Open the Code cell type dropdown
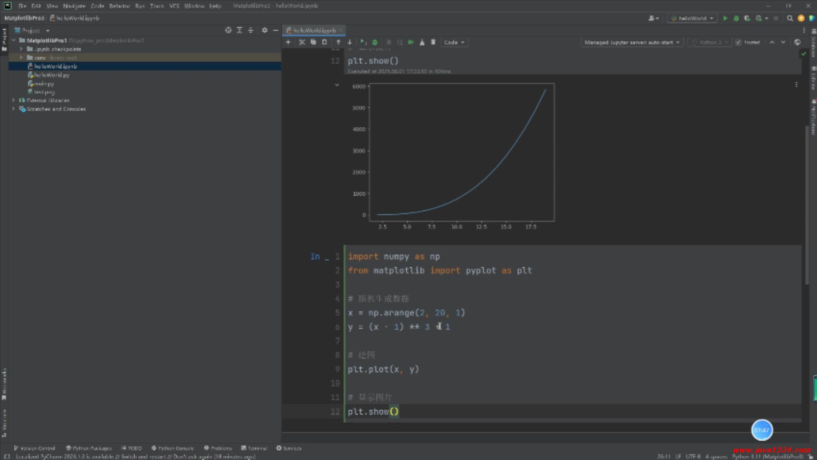Image resolution: width=817 pixels, height=460 pixels. [x=454, y=42]
